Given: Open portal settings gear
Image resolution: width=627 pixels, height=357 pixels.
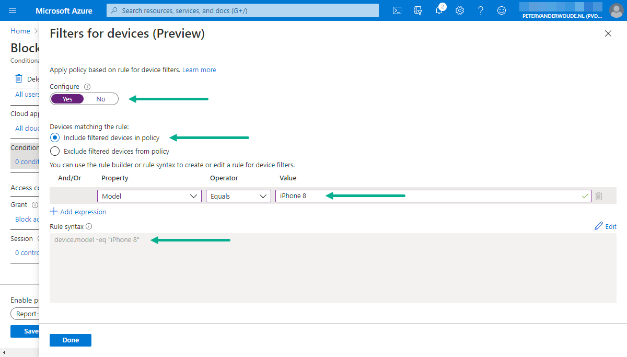Looking at the screenshot, I should click(x=460, y=10).
